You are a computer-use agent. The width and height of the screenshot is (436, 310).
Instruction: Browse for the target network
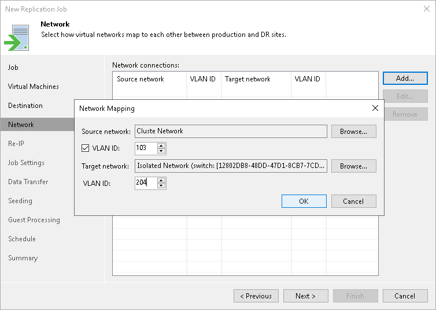(x=354, y=166)
